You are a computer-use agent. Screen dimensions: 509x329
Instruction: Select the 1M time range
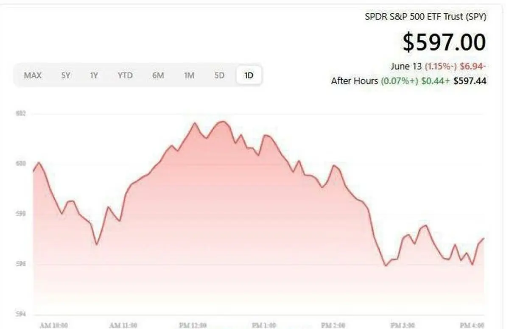pyautogui.click(x=189, y=76)
